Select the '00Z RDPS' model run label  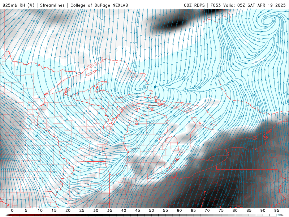click(194, 5)
